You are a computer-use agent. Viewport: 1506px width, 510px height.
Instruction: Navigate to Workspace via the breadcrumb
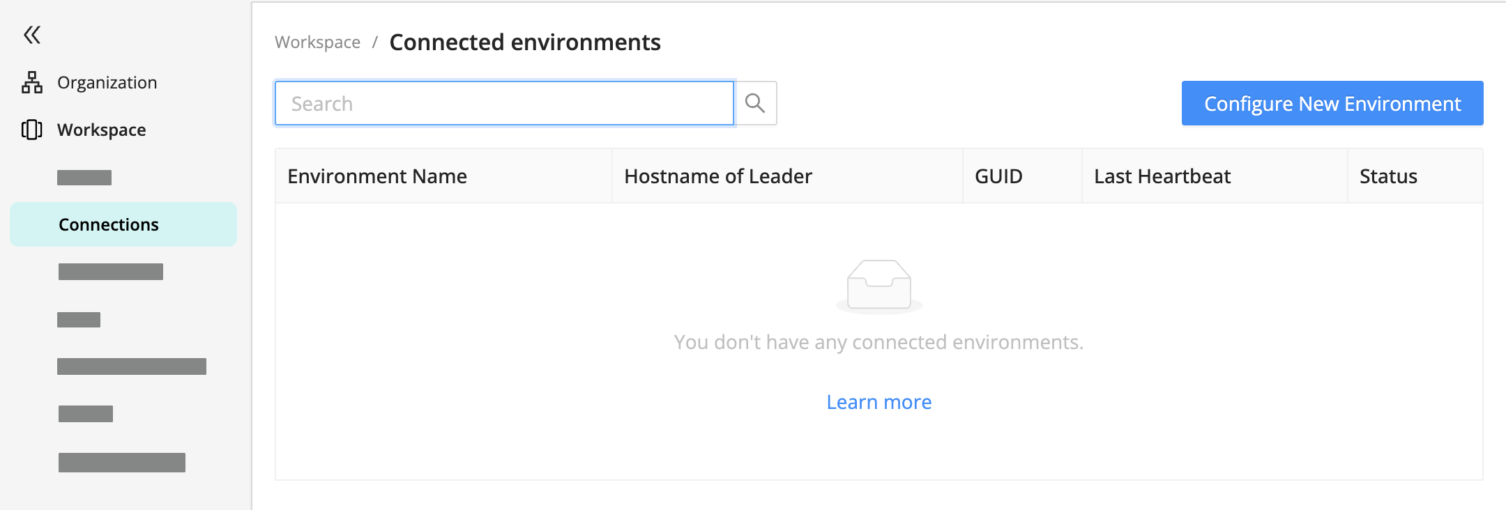click(x=317, y=42)
